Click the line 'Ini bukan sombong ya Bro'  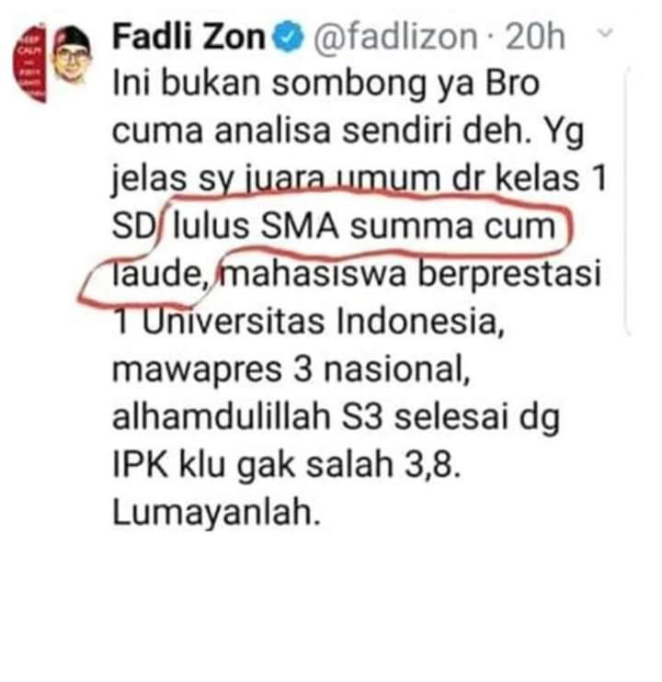325,85
